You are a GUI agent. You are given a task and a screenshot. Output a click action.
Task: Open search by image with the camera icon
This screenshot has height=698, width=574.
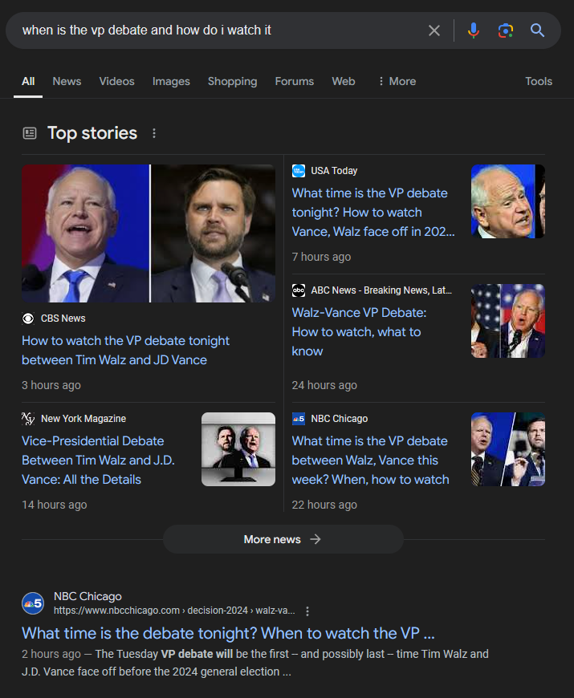tap(506, 30)
